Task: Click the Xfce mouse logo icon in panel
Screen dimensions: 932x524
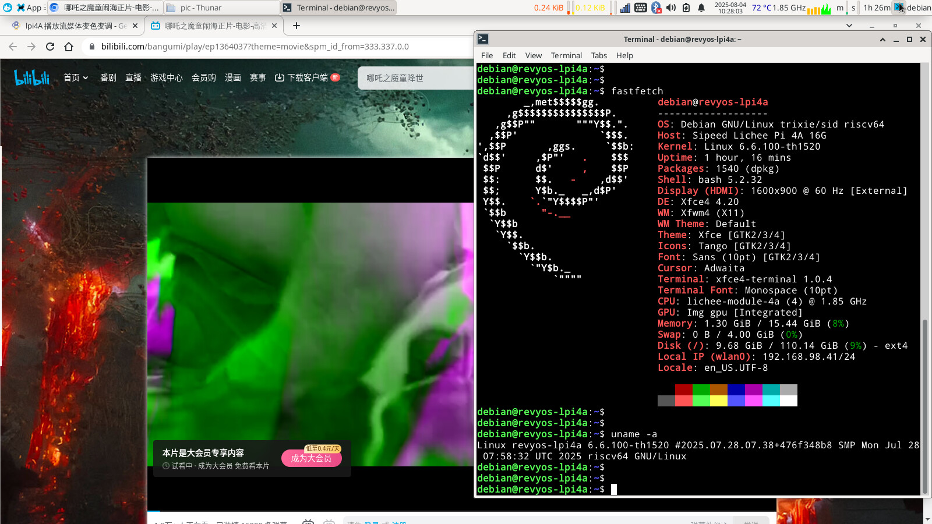Action: point(8,8)
